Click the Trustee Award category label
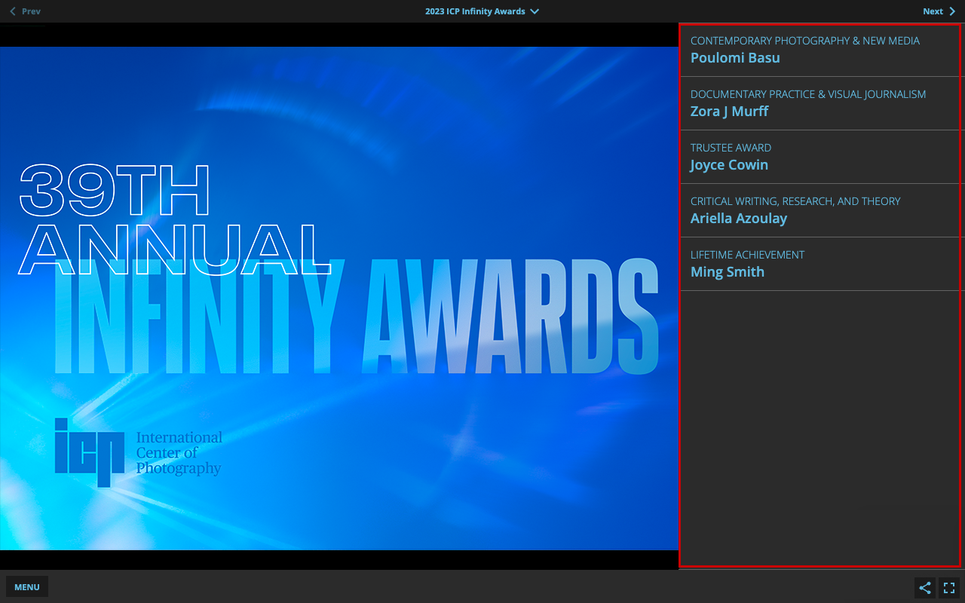Viewport: 965px width, 603px height. 731,148
